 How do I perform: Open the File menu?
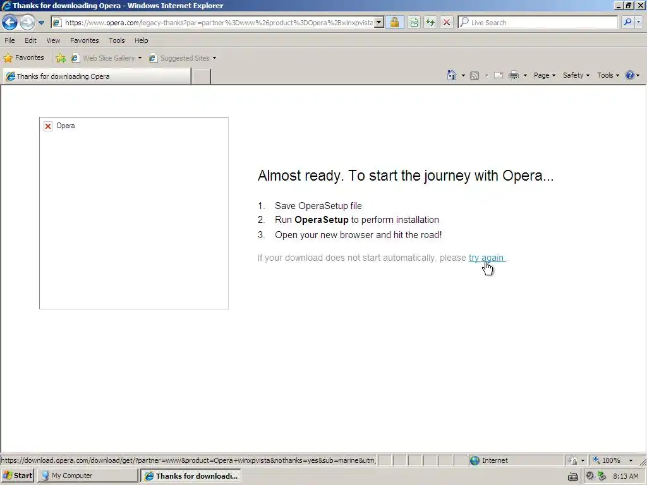coord(9,40)
